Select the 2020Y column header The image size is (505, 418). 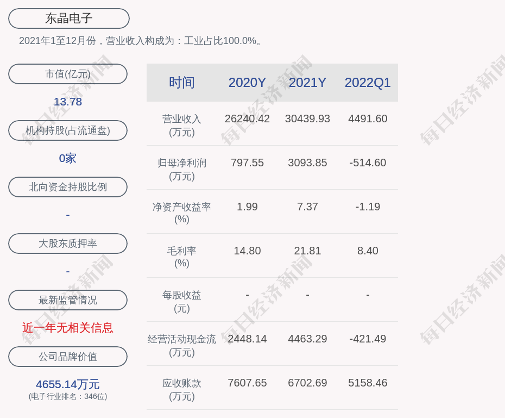(247, 83)
